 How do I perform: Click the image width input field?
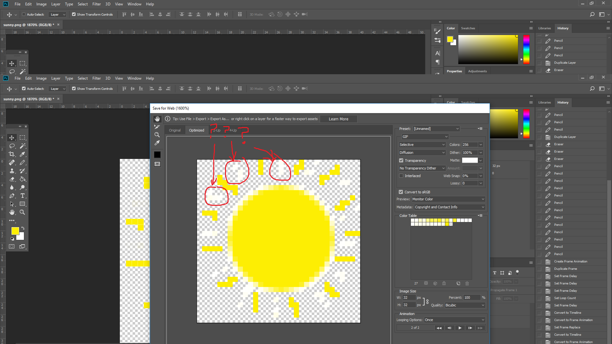[x=409, y=297]
